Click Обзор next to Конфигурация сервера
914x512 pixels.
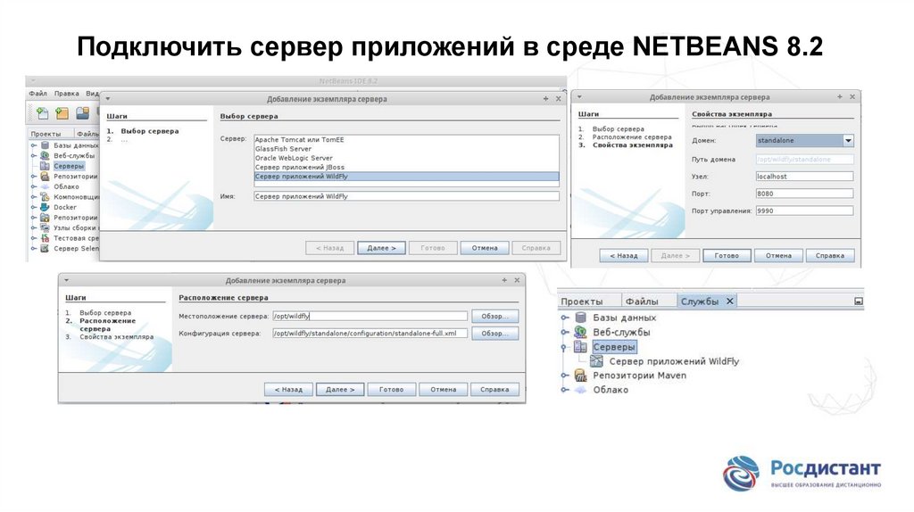coord(494,334)
